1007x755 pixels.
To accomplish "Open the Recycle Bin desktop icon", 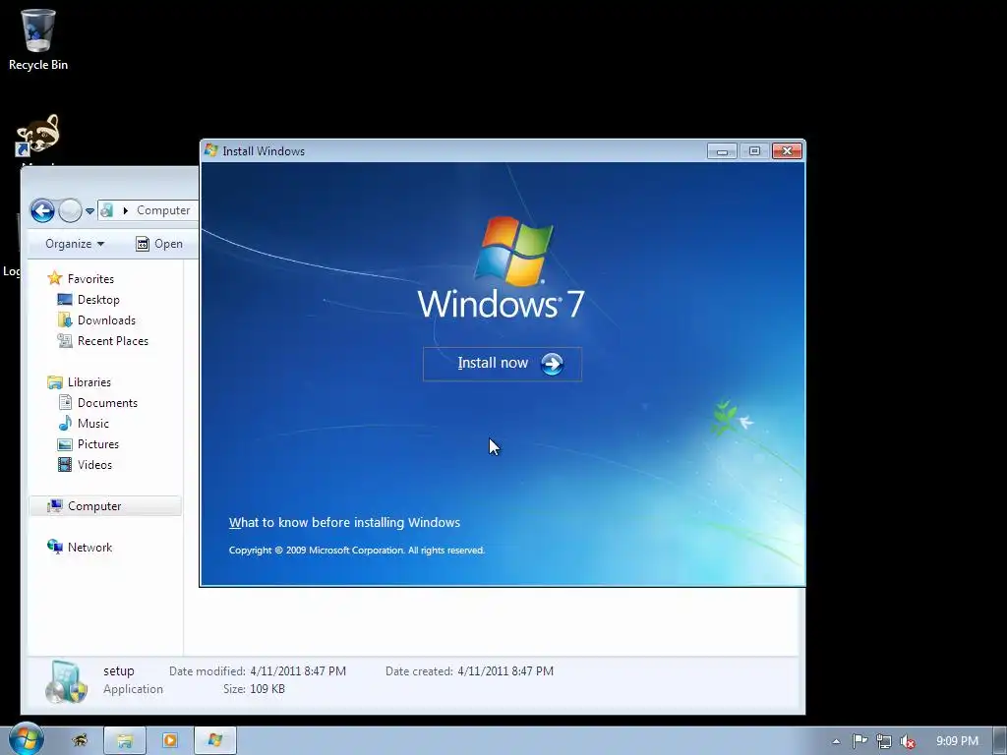I will click(38, 39).
